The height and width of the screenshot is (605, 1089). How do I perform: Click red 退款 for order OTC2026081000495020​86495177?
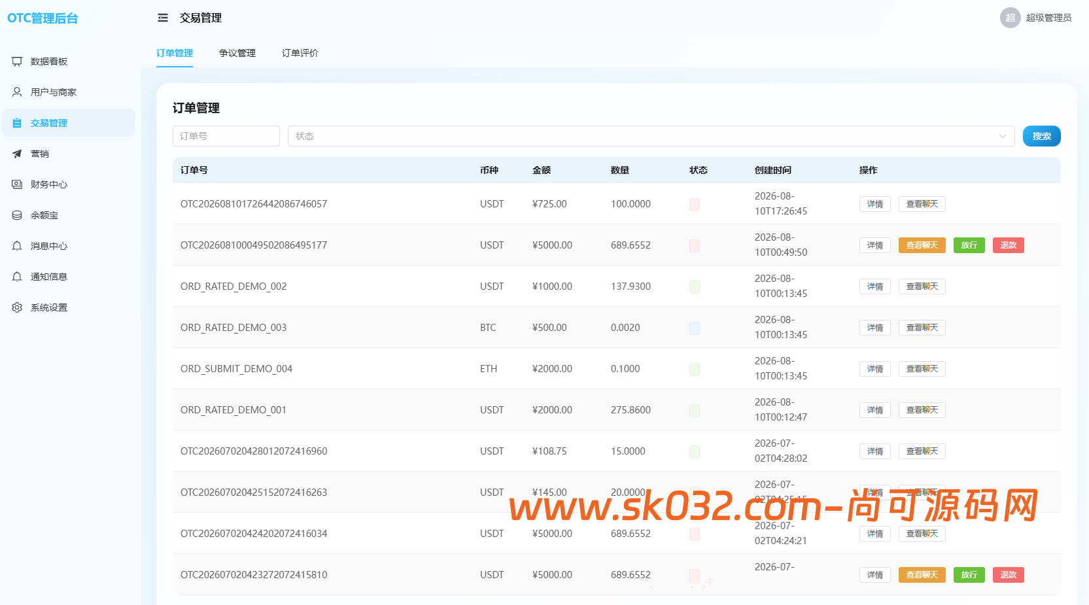(1008, 245)
